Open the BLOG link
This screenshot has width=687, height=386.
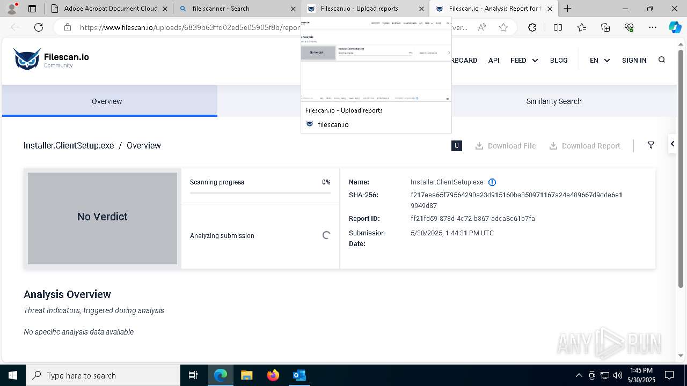(x=559, y=60)
